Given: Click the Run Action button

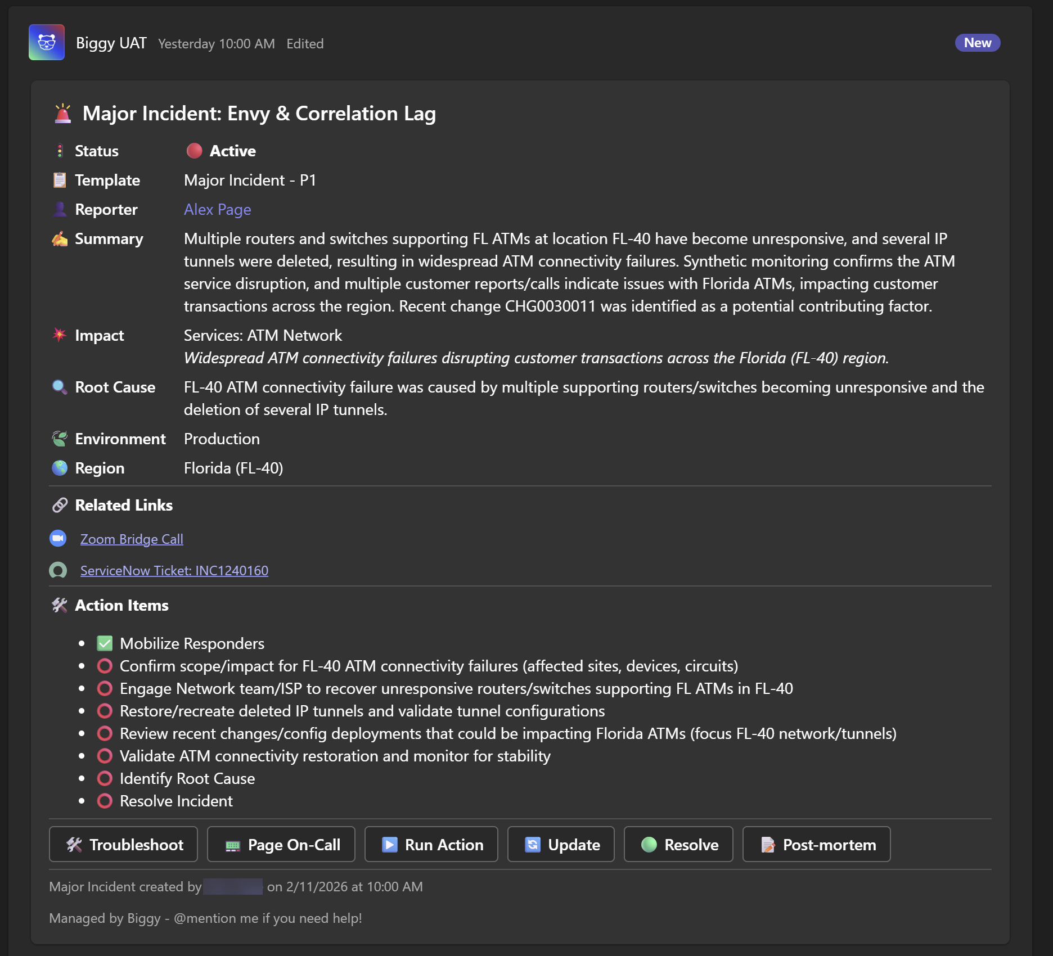Looking at the screenshot, I should (431, 844).
